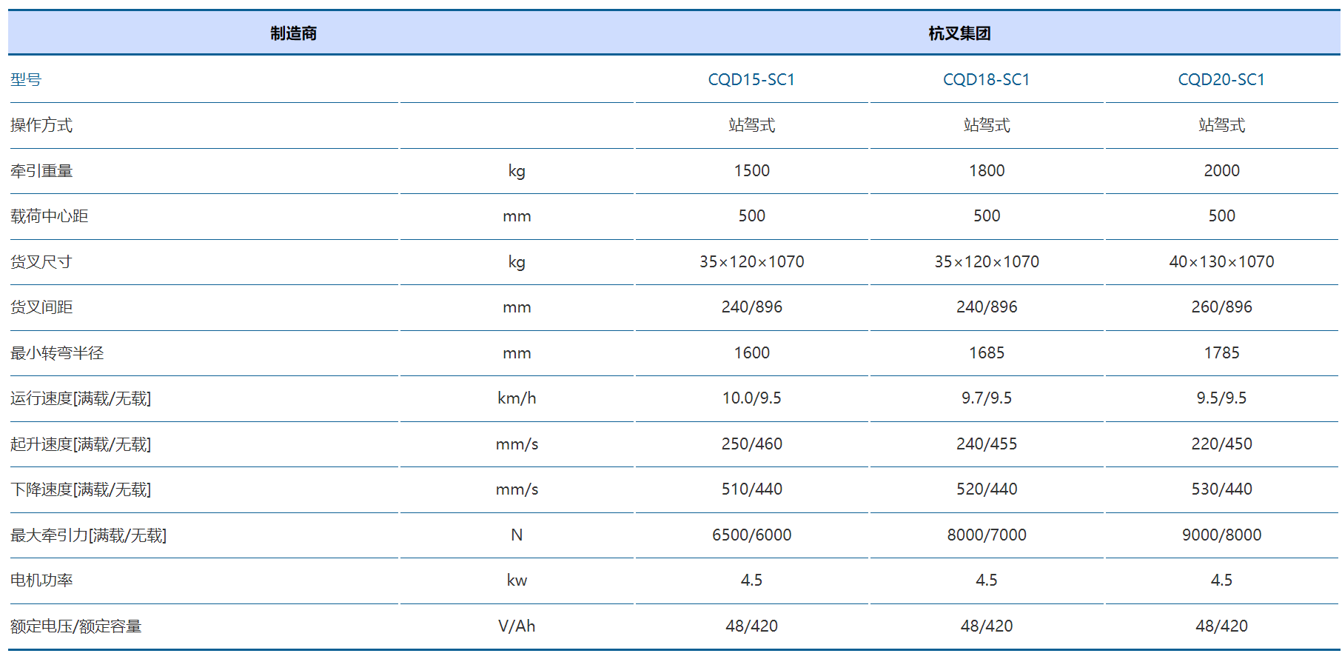Click the 载荷中心距 row label

(50, 216)
